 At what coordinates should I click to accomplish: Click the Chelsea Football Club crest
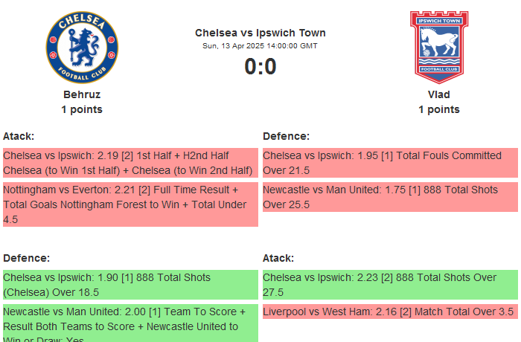tap(82, 46)
